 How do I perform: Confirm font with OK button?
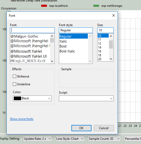[x=81, y=128]
